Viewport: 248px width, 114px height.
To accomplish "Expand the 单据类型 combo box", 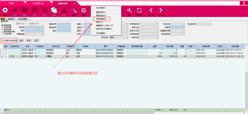I will coord(43,34).
